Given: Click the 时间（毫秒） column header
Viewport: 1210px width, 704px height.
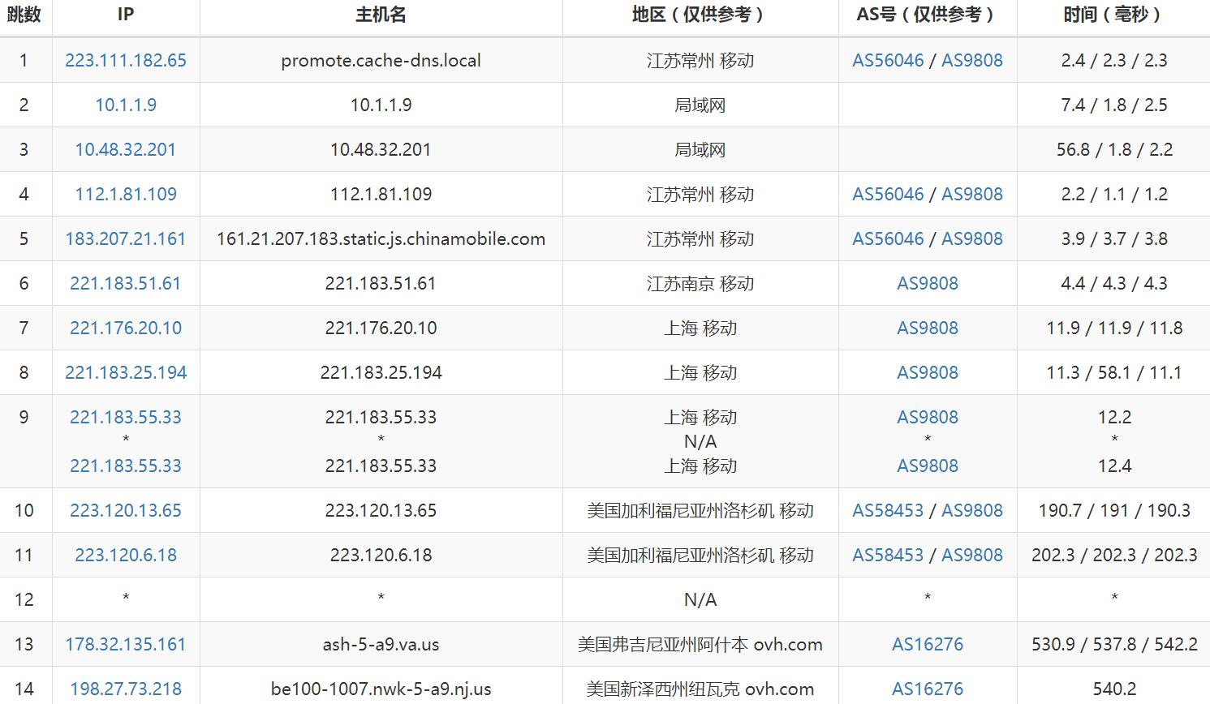Looking at the screenshot, I should 1114,15.
